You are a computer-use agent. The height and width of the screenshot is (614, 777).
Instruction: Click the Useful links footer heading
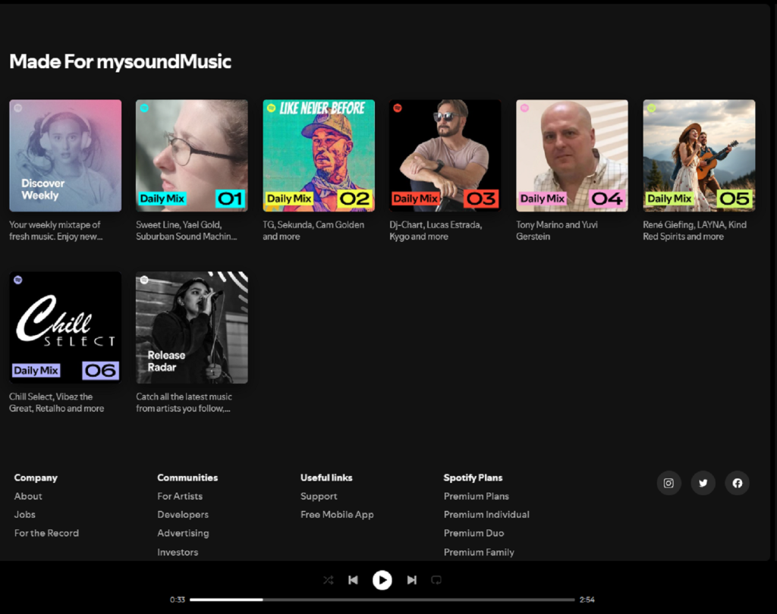tap(326, 478)
